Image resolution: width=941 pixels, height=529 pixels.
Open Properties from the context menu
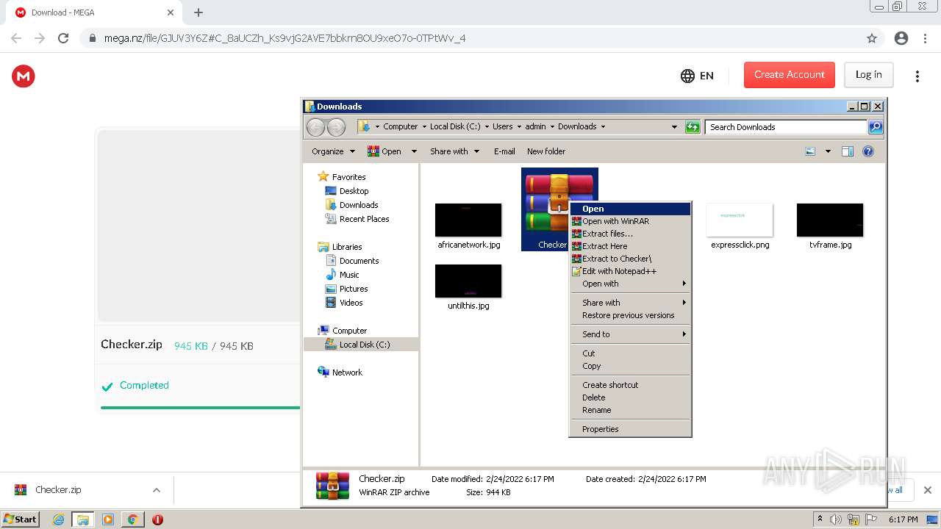[630, 429]
